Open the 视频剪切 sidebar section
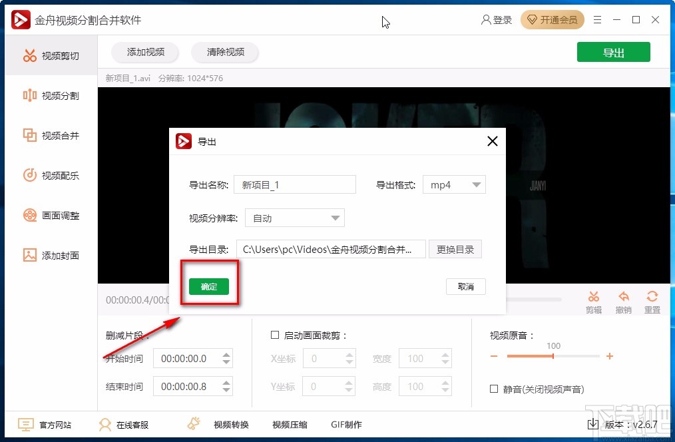This screenshot has width=675, height=442. (51, 55)
